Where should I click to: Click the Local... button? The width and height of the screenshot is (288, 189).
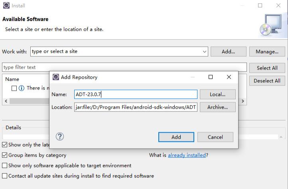click(218, 94)
